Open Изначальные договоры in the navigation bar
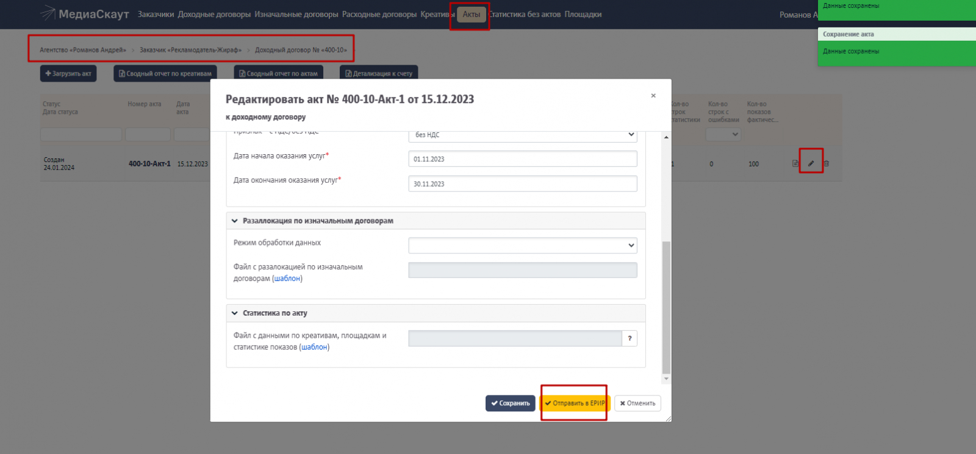The width and height of the screenshot is (976, 454). tap(296, 14)
